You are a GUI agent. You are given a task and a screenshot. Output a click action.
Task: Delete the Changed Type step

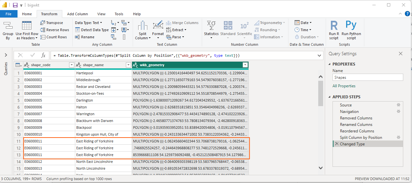pyautogui.click(x=337, y=144)
